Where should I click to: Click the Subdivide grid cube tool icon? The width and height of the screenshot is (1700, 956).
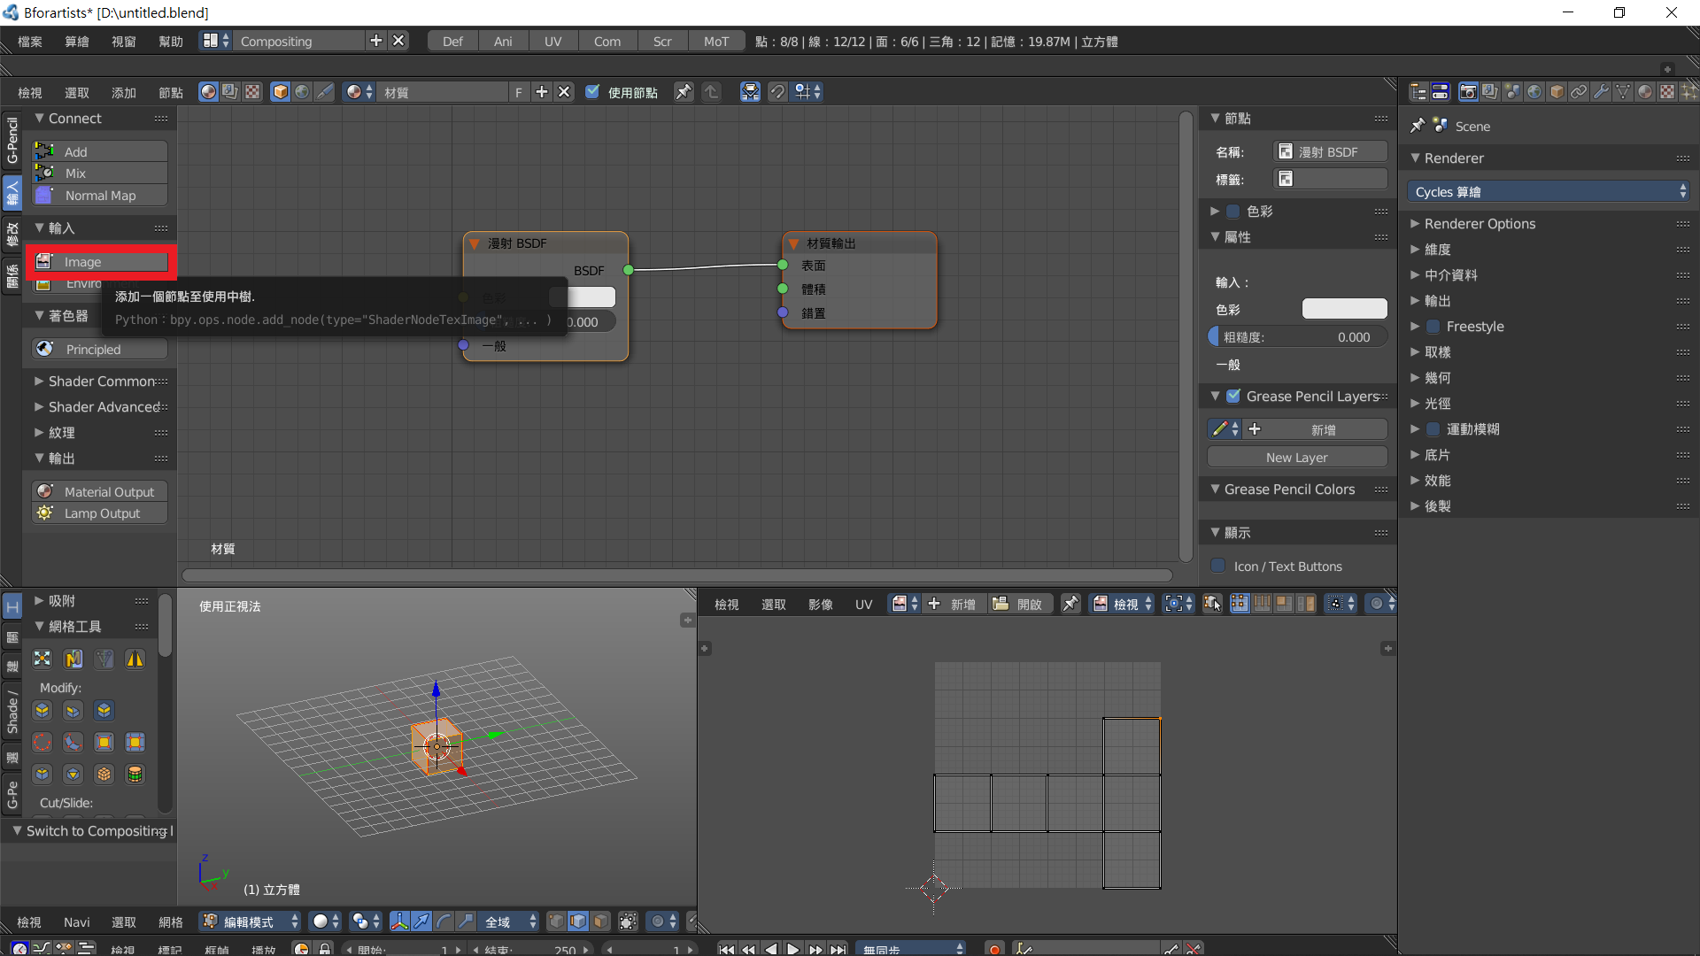click(104, 775)
